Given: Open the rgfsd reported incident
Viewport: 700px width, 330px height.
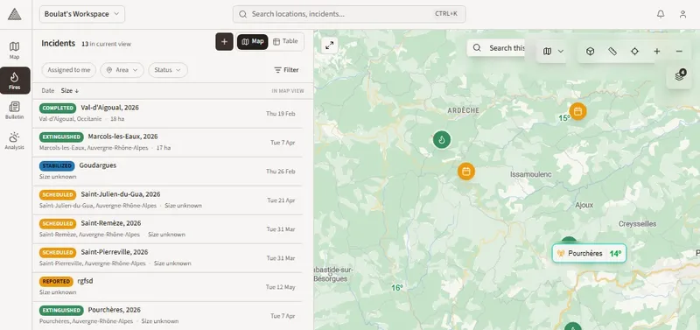Looking at the screenshot, I should coord(167,287).
